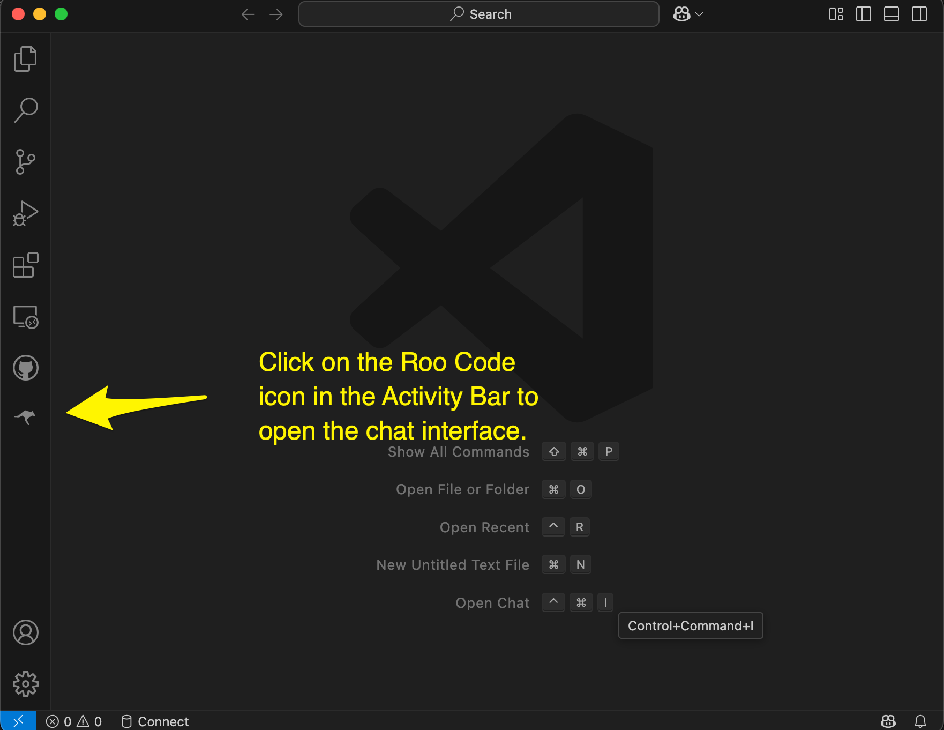Open the Manage settings gear
Viewport: 944px width, 730px height.
(x=25, y=683)
